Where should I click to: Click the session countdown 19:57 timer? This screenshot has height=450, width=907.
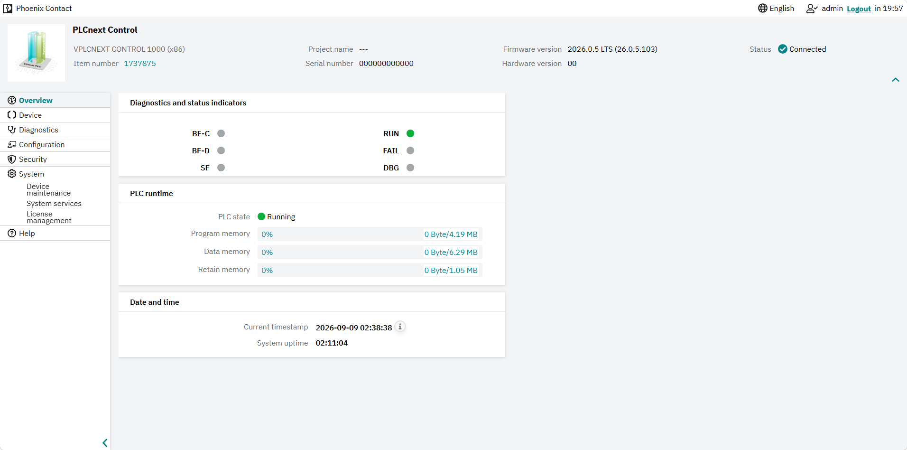893,9
